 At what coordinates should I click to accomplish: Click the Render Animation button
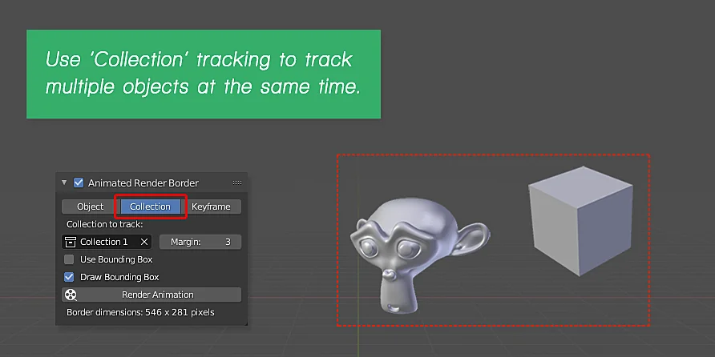click(151, 295)
